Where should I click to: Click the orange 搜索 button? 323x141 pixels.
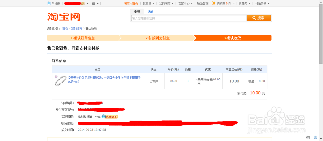point(259,18)
